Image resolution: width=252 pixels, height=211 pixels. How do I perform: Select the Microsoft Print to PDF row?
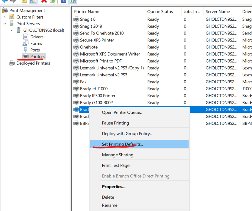point(101,61)
